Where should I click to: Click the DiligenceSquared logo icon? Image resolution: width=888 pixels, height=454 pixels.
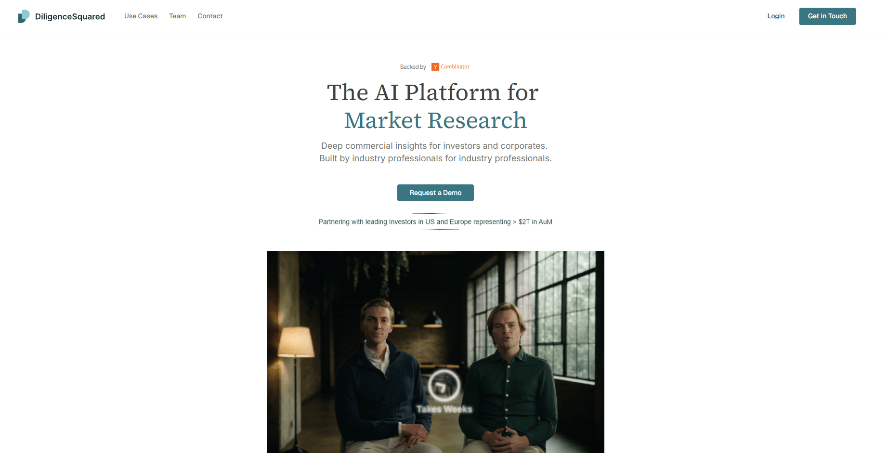24,16
